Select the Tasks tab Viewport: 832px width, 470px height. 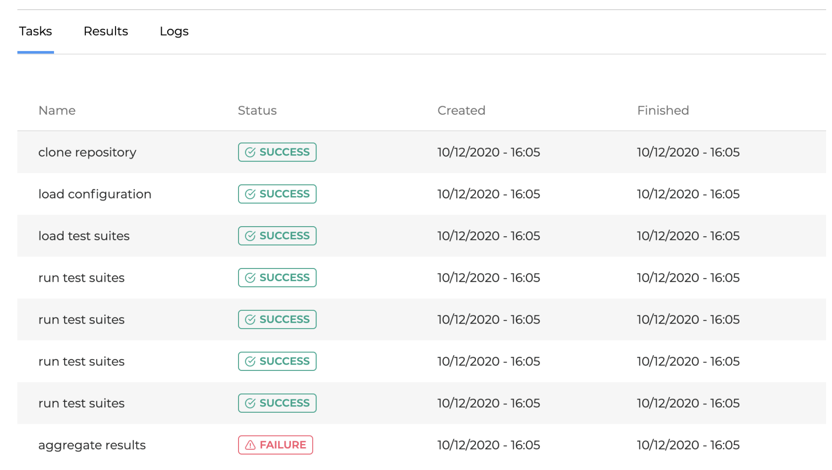pyautogui.click(x=36, y=31)
